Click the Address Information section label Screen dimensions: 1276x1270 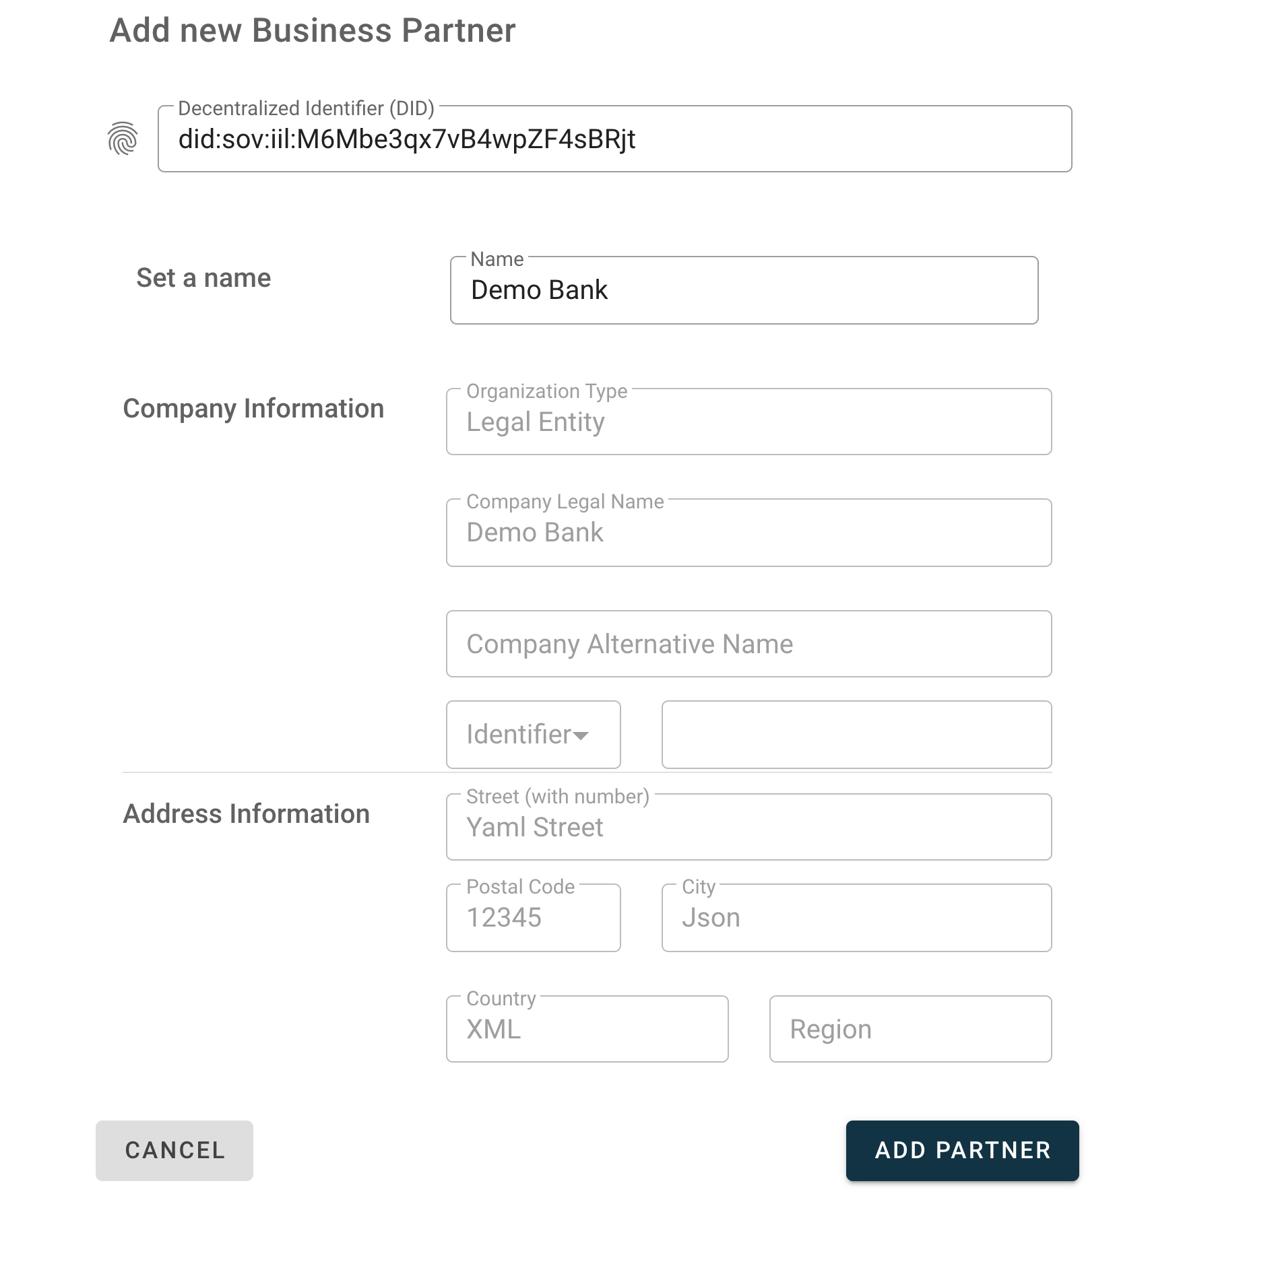point(246,813)
